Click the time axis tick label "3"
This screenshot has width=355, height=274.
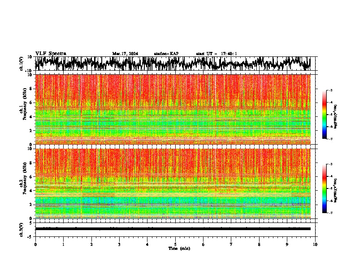119,244
